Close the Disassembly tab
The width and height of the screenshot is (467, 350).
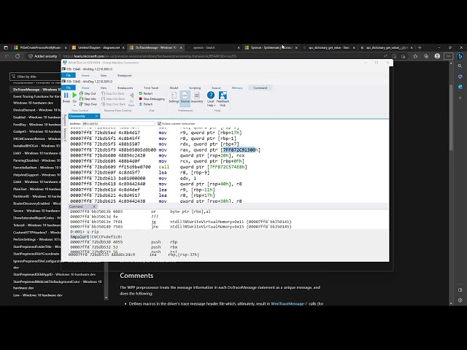(96, 116)
